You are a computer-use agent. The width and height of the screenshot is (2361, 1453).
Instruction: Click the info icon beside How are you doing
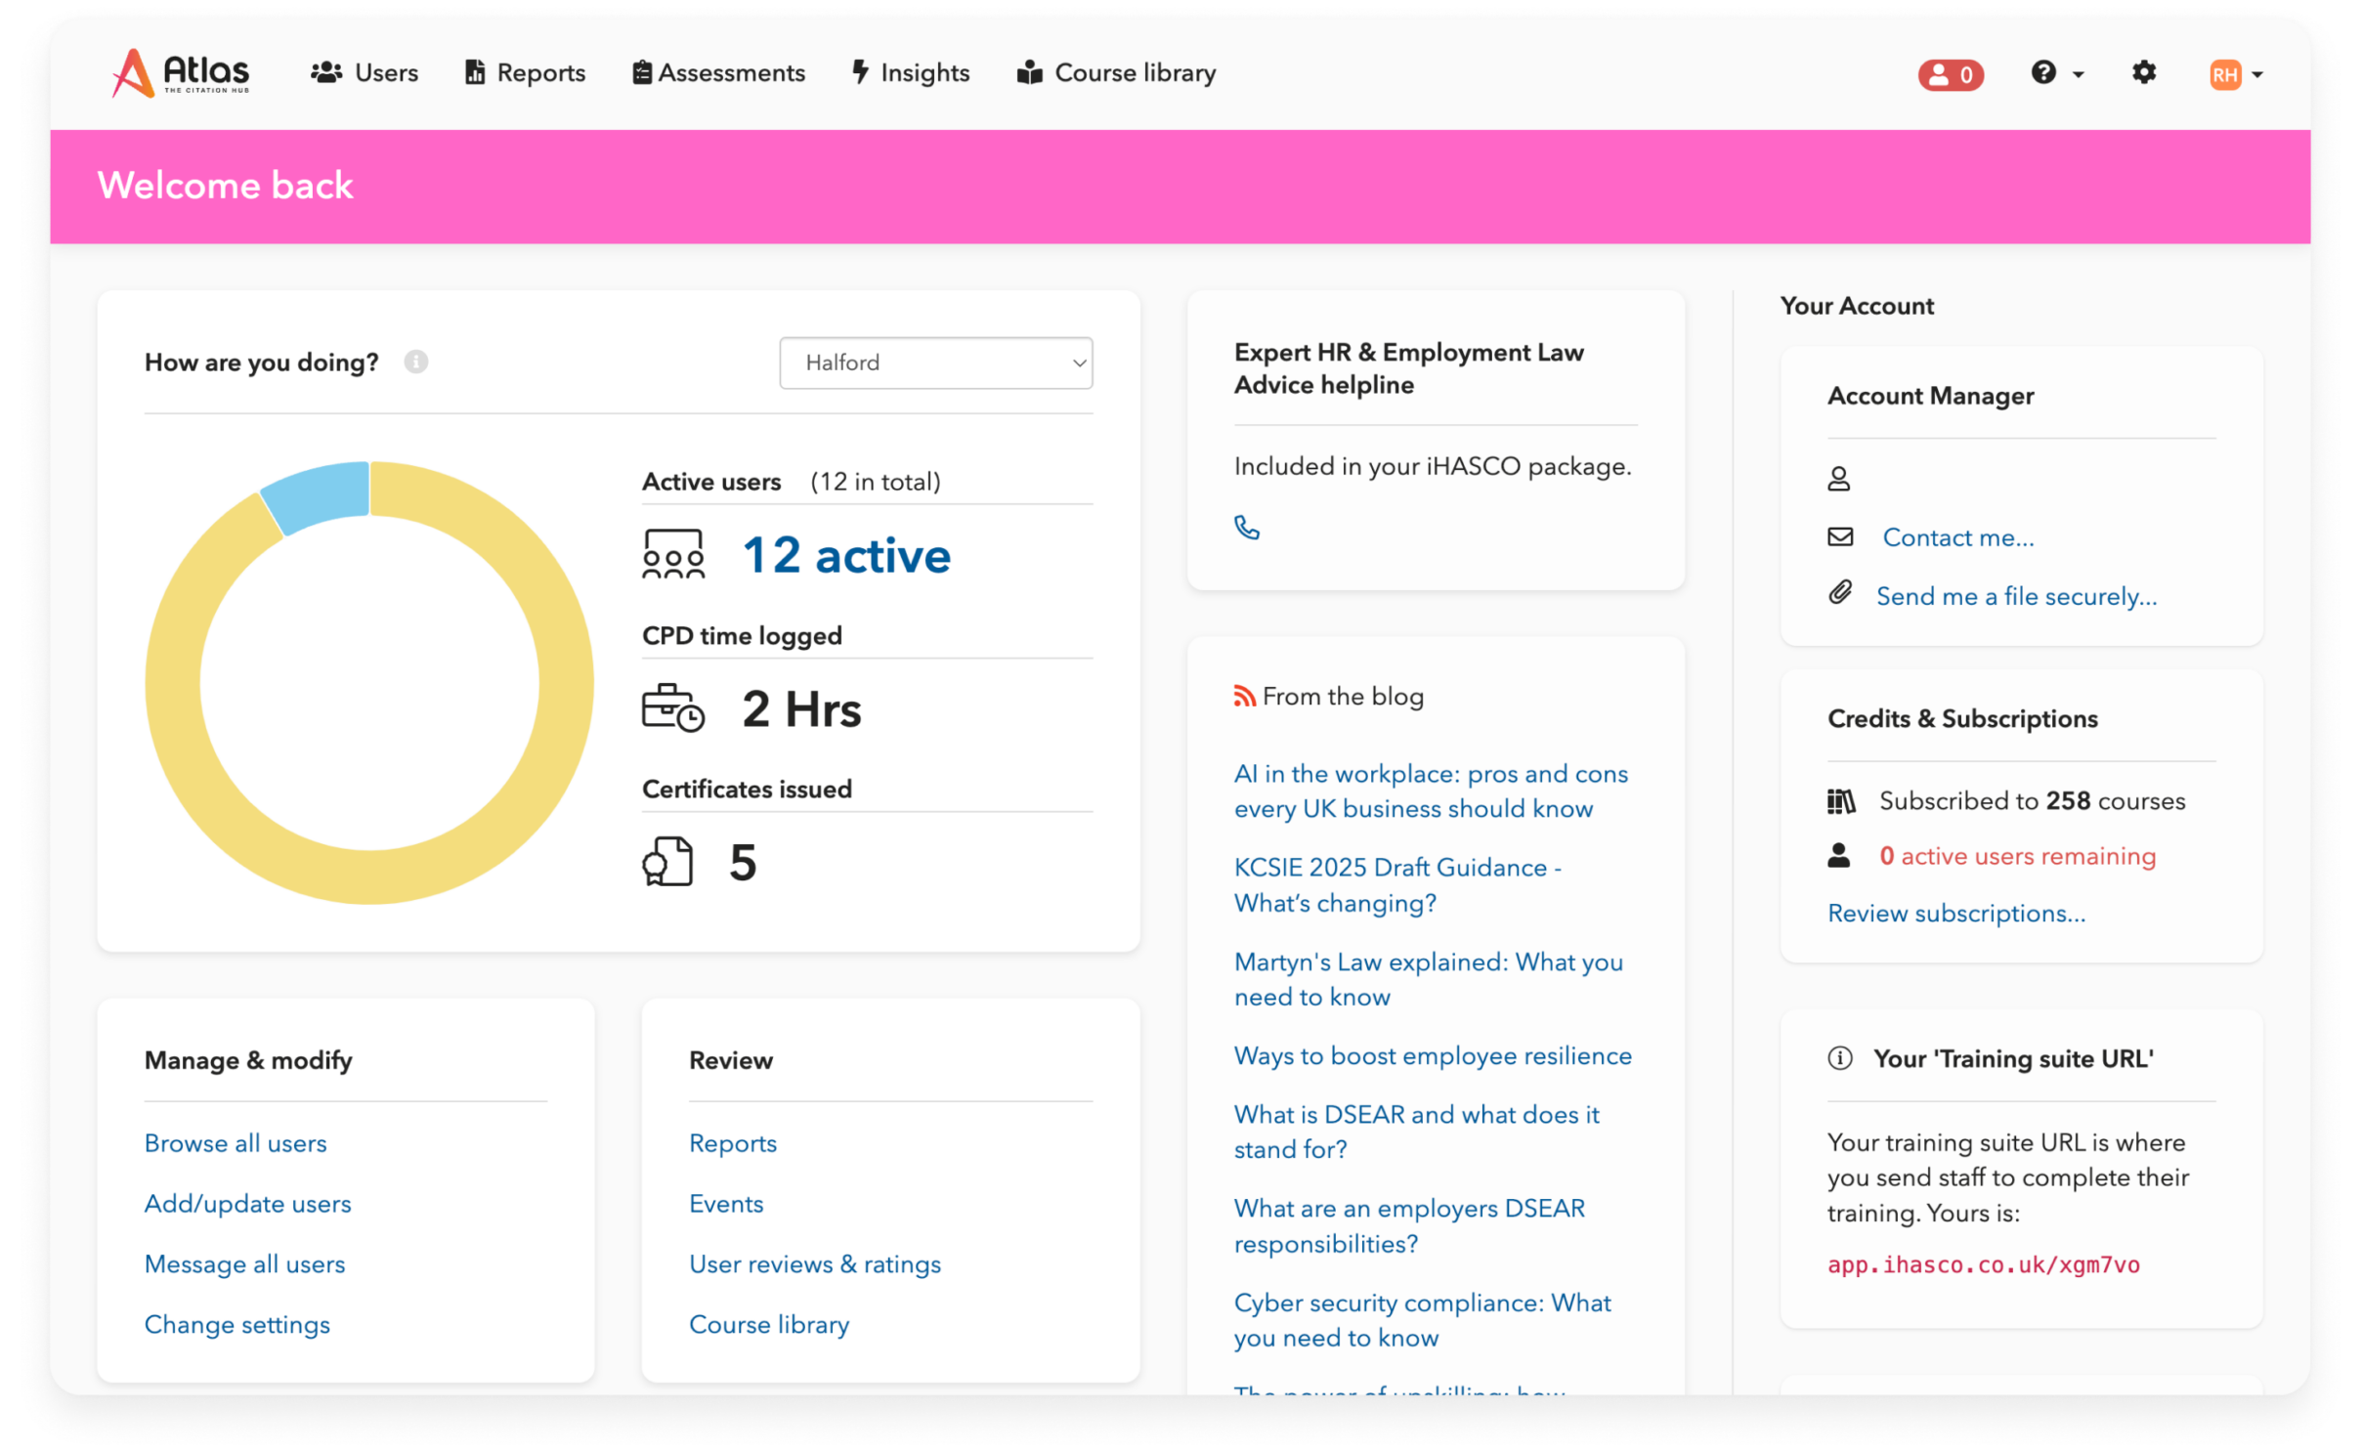[x=416, y=363]
